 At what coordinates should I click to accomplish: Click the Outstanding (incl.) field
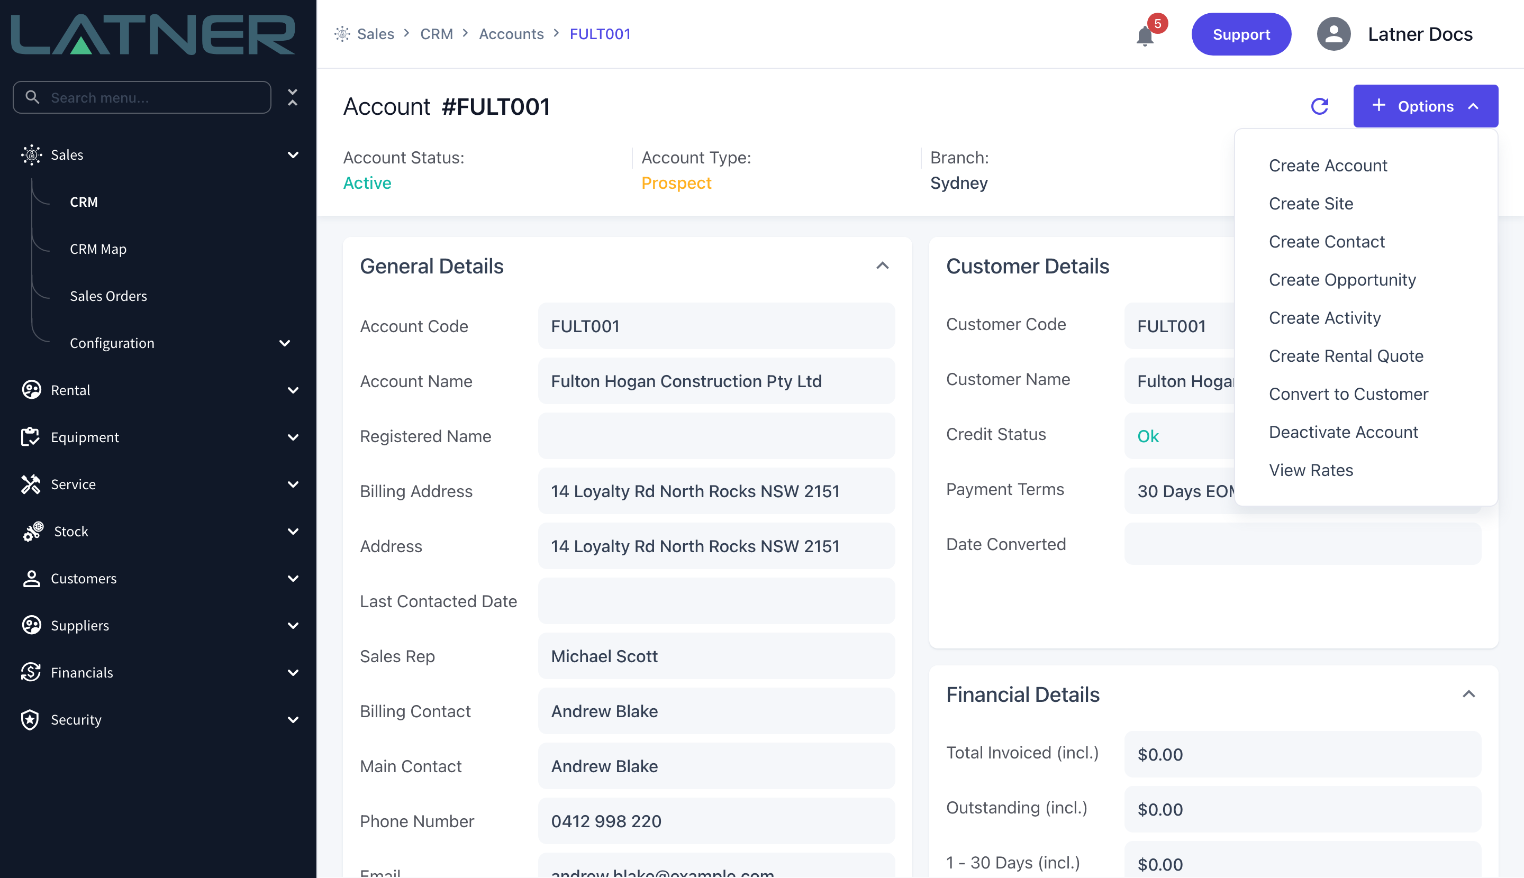click(x=1303, y=809)
